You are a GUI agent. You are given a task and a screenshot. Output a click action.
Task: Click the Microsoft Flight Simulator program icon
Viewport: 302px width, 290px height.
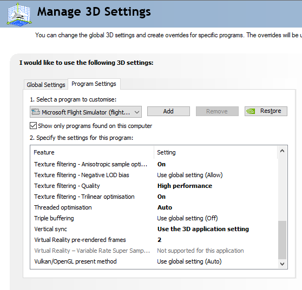pos(36,112)
